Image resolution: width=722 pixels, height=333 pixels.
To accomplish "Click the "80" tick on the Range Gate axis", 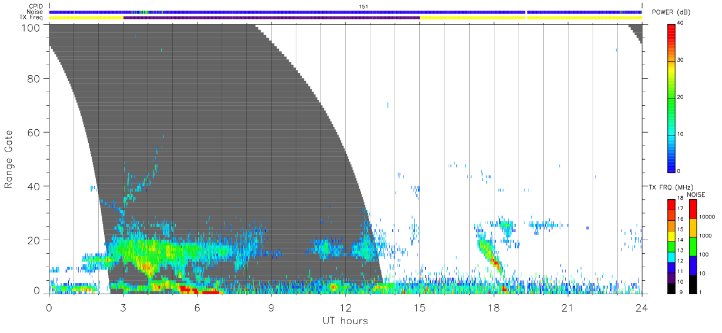I will (x=34, y=78).
